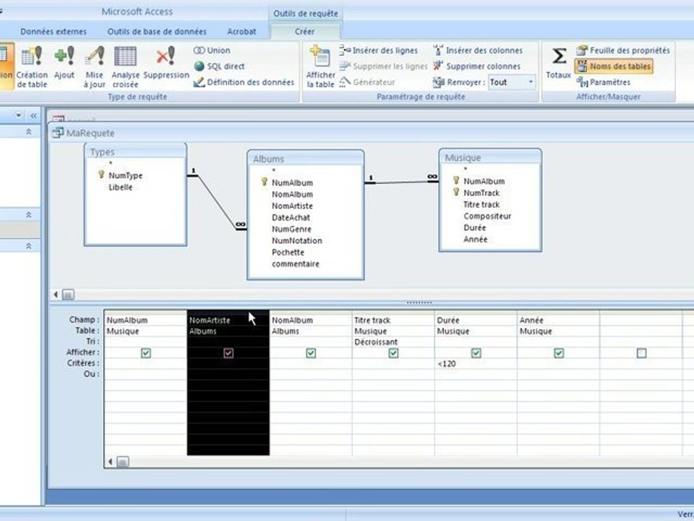Screen dimensions: 694x521
Task: Select the Compositeur field in Musique table
Action: [x=487, y=216]
